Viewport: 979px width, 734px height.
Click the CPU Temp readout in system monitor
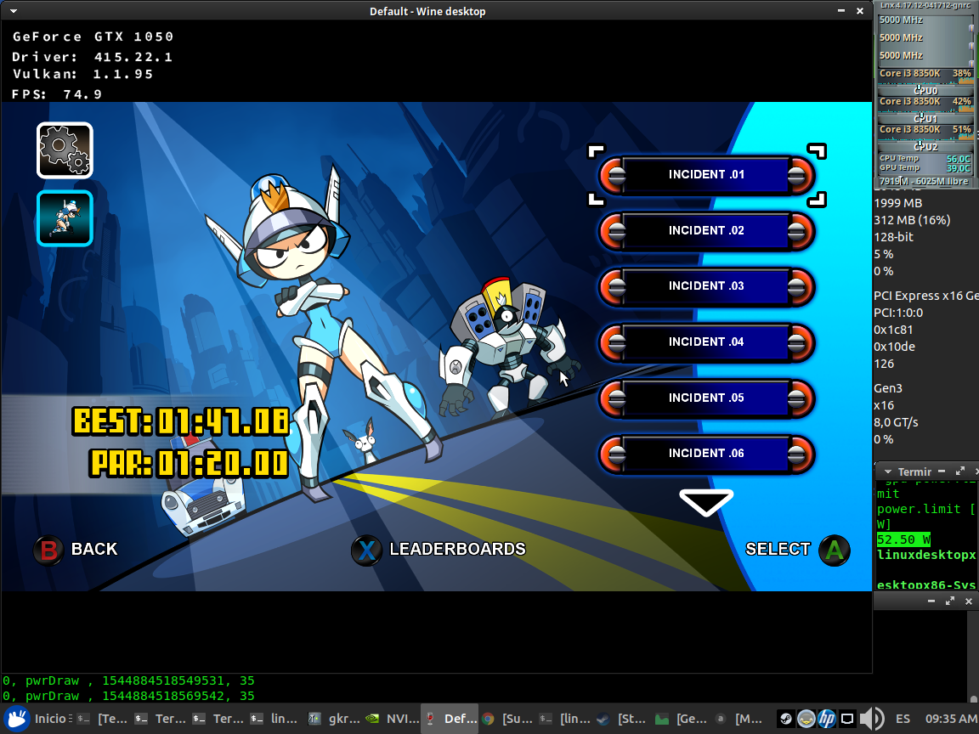click(x=925, y=159)
